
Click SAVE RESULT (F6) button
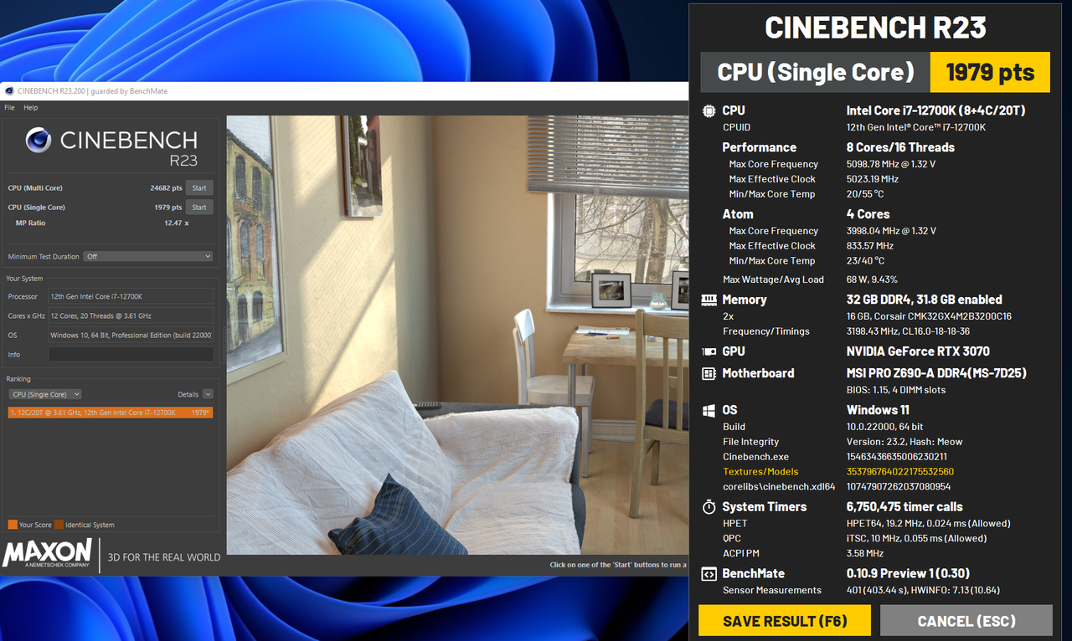click(x=785, y=621)
